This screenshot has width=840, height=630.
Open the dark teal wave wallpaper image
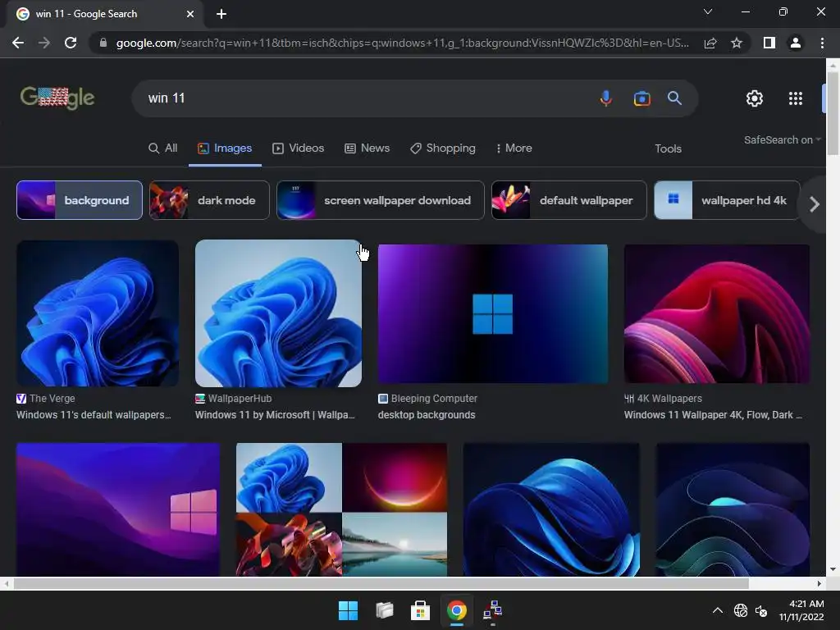tap(733, 509)
